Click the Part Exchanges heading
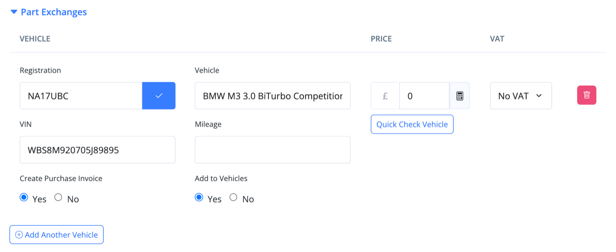 (54, 12)
